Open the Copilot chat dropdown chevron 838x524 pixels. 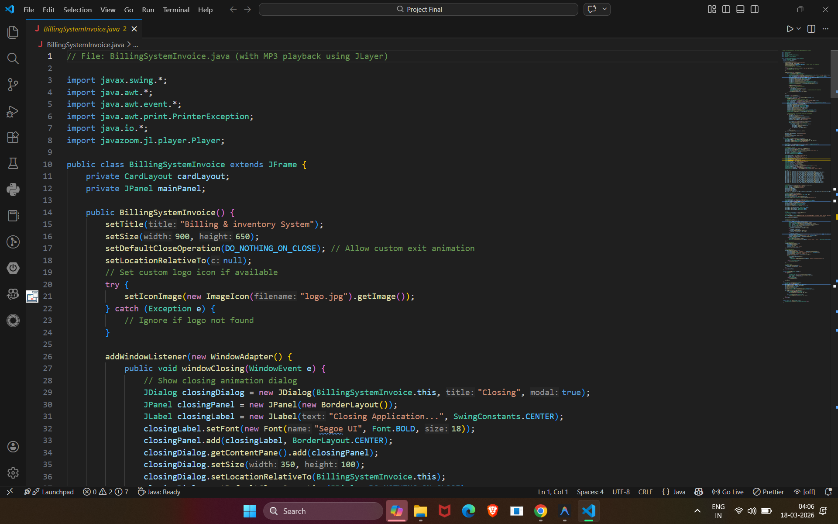(x=604, y=9)
